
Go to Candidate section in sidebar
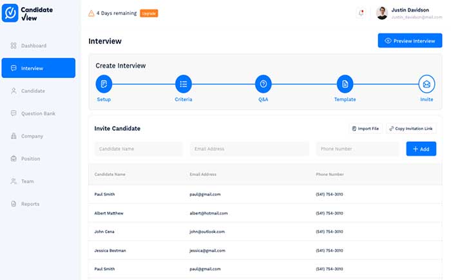pos(33,91)
